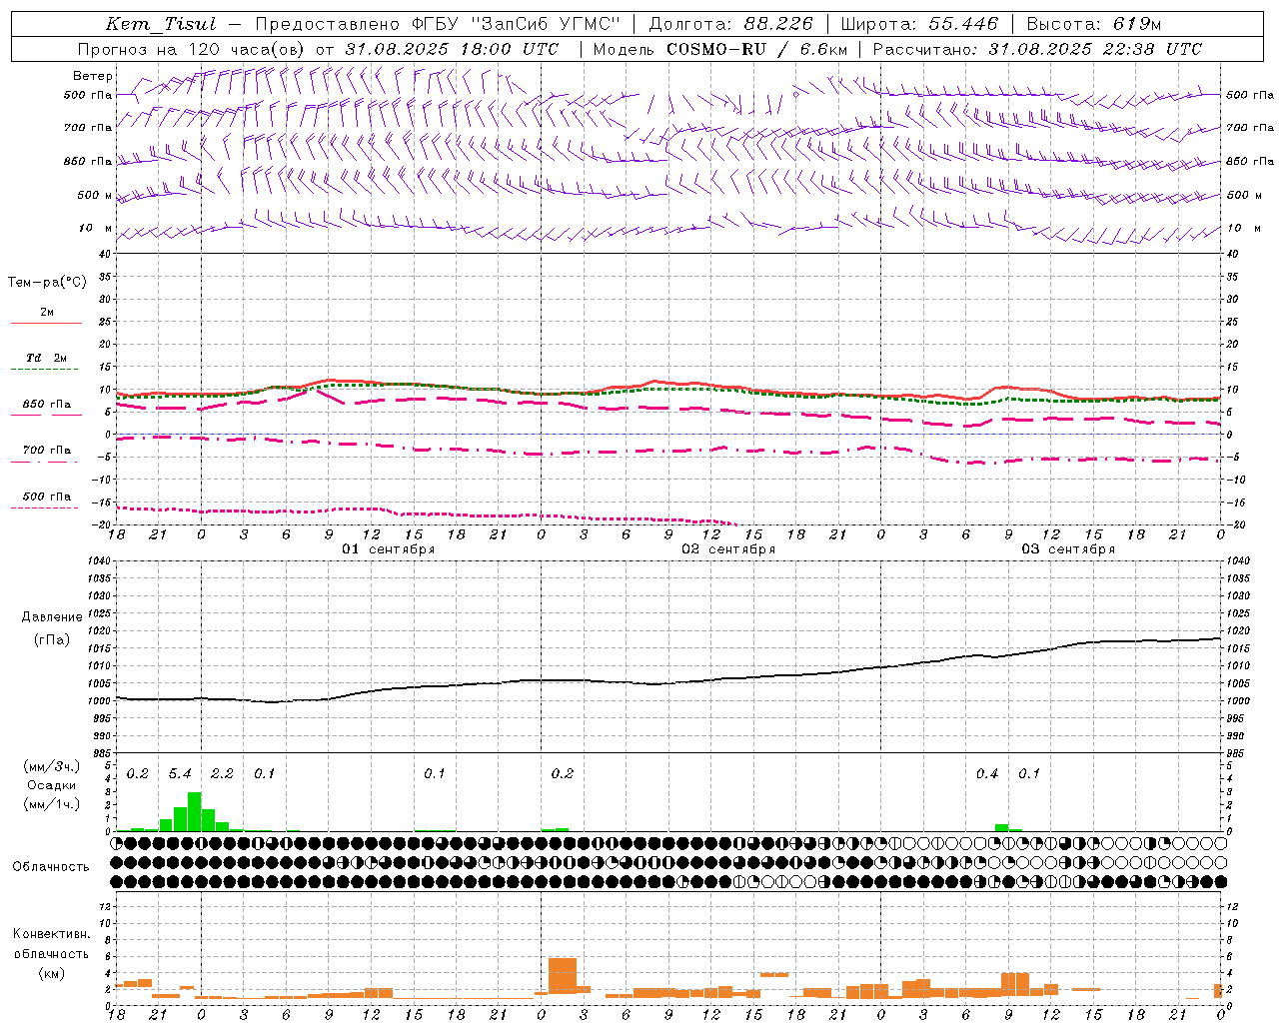
Task: Click the 10 м wind level label on left axis
Action: coord(96,228)
